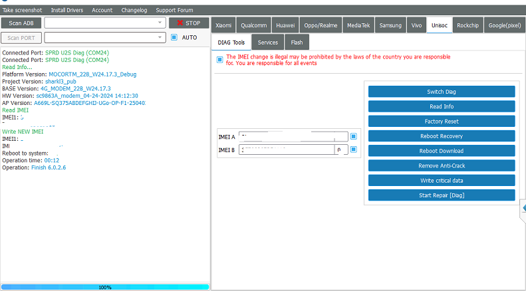Toggle the AUTO checkbox

pyautogui.click(x=174, y=37)
